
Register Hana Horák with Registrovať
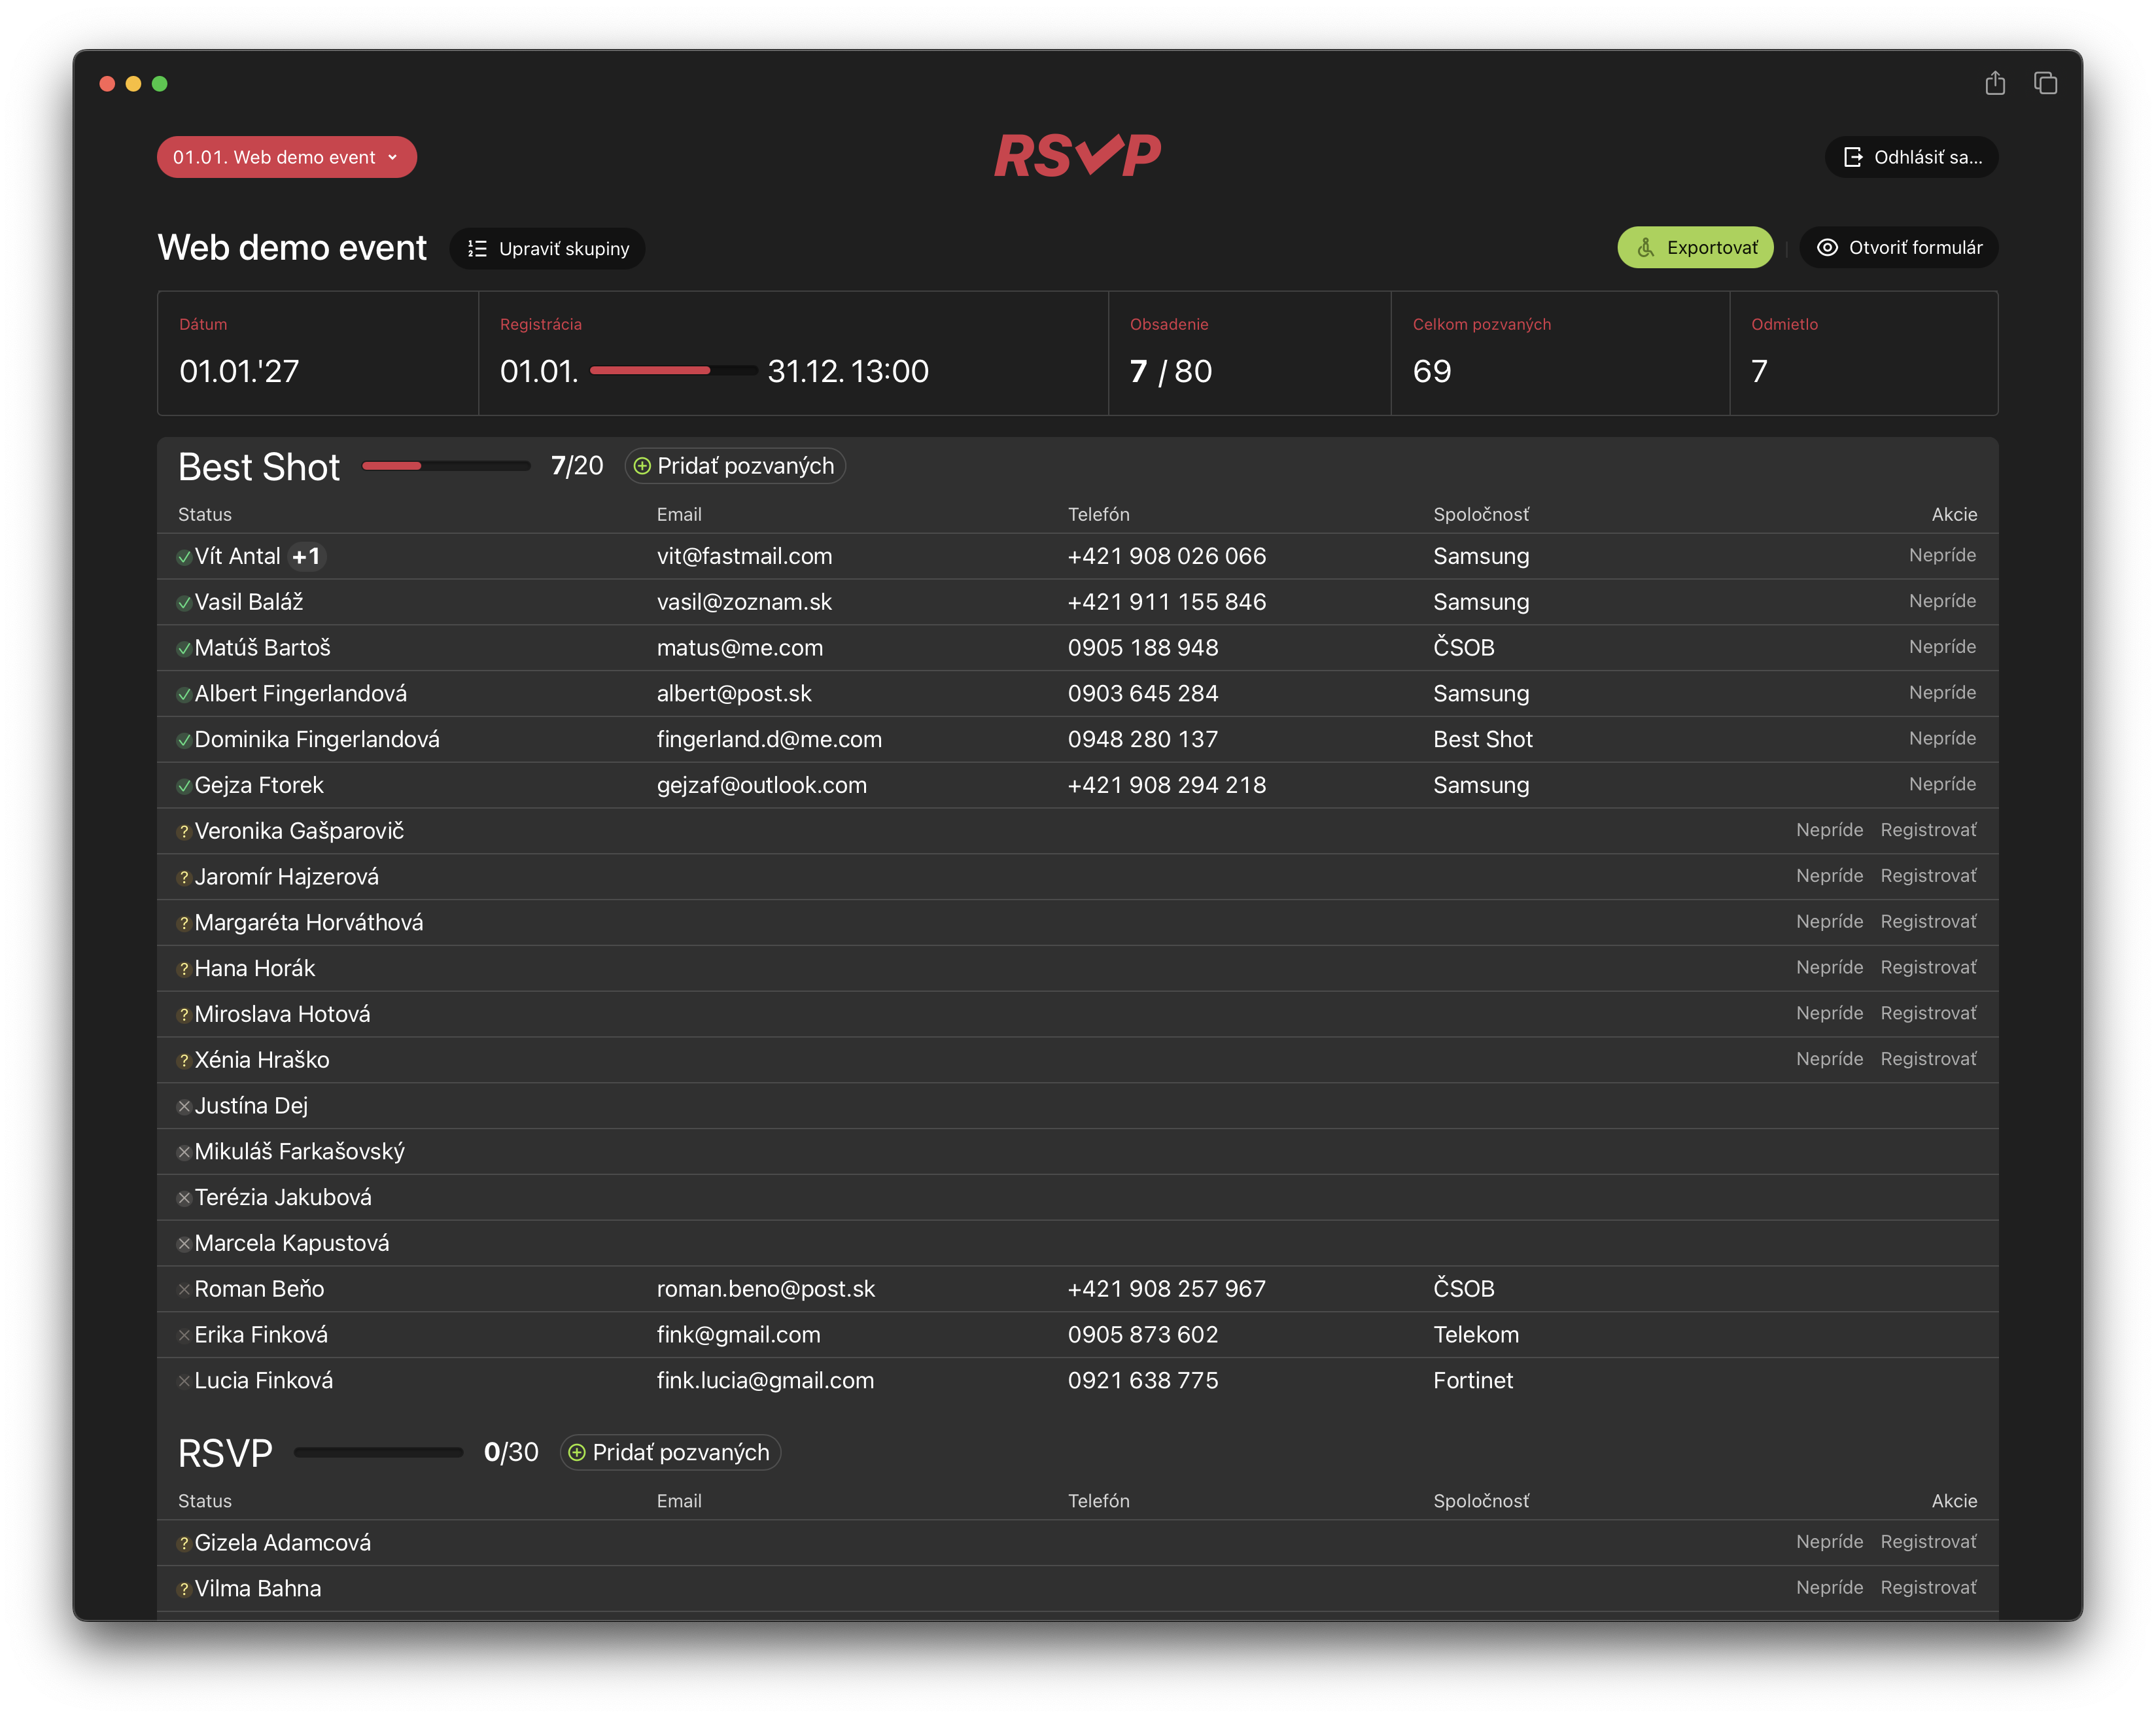pos(1928,967)
